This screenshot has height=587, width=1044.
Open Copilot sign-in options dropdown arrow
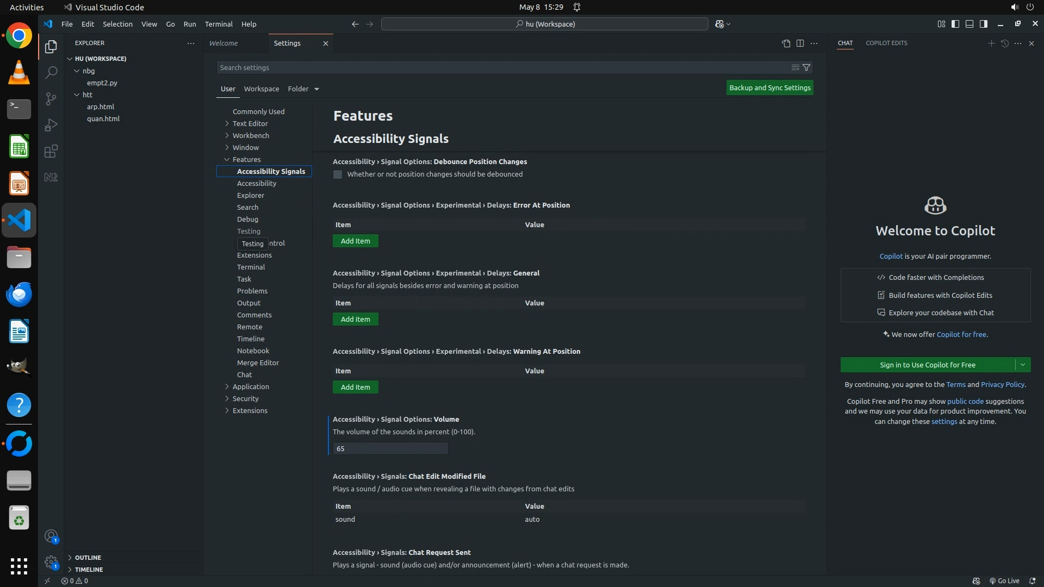1022,365
